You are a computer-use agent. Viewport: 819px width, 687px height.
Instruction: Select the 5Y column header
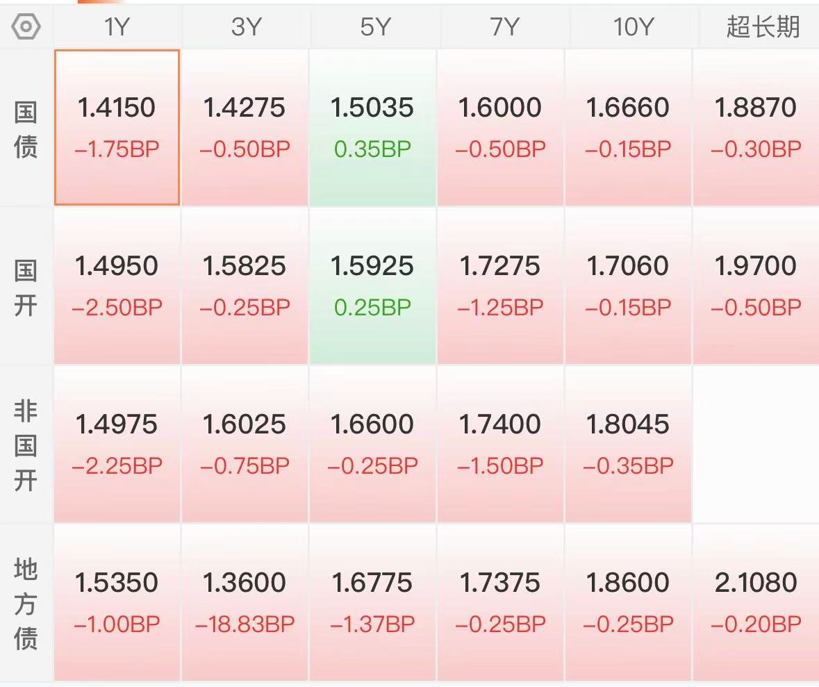[373, 27]
